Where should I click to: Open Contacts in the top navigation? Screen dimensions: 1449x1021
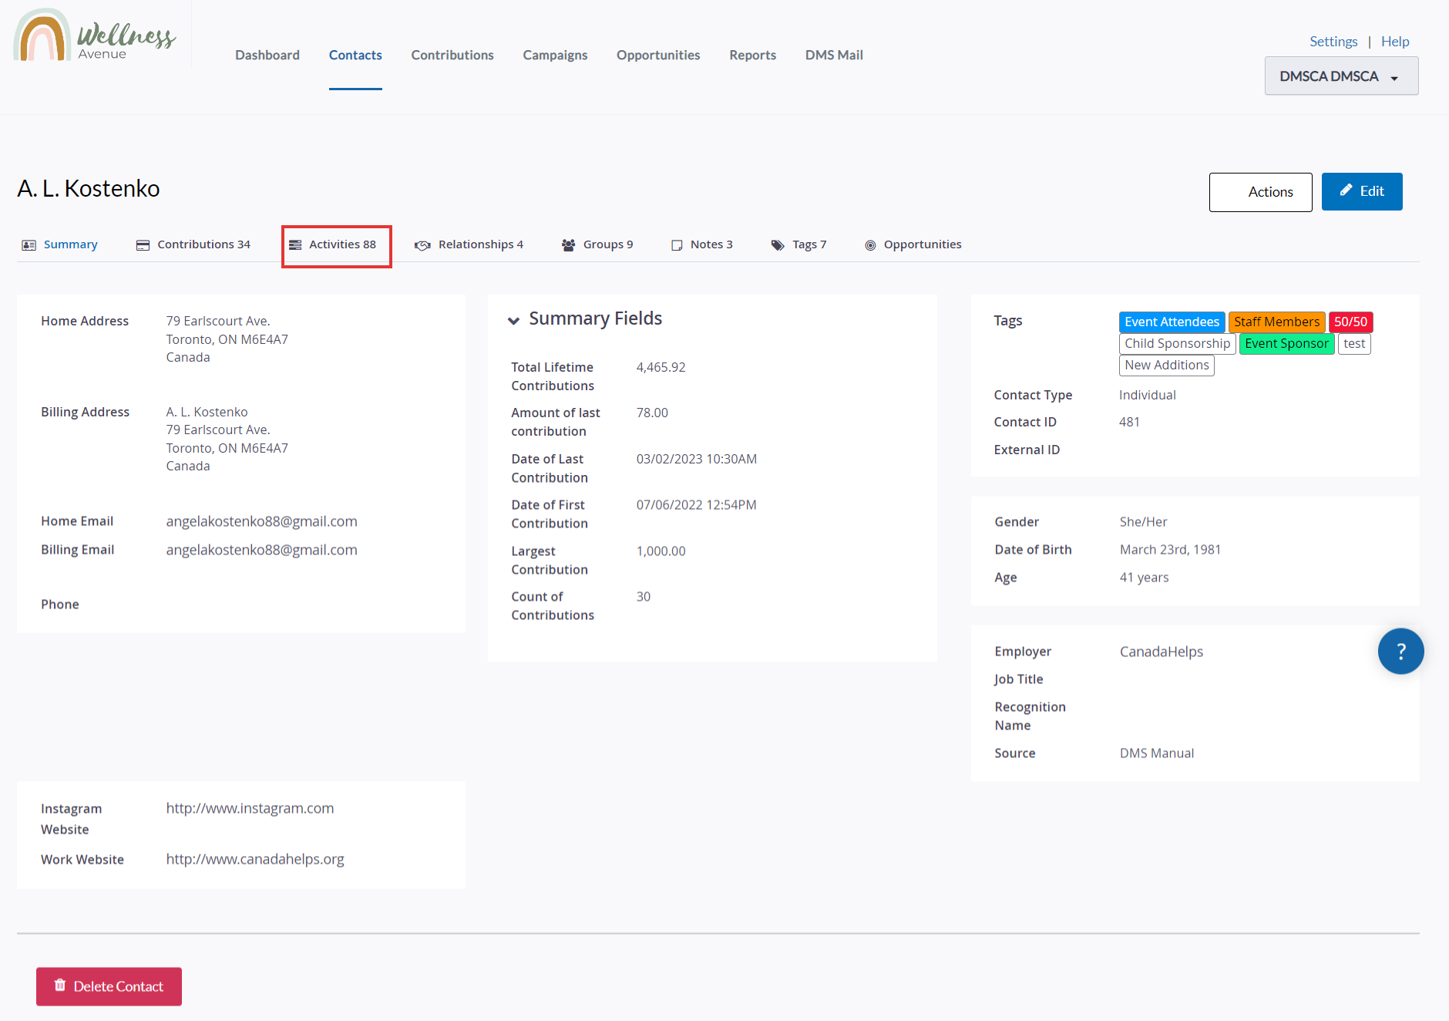355,55
